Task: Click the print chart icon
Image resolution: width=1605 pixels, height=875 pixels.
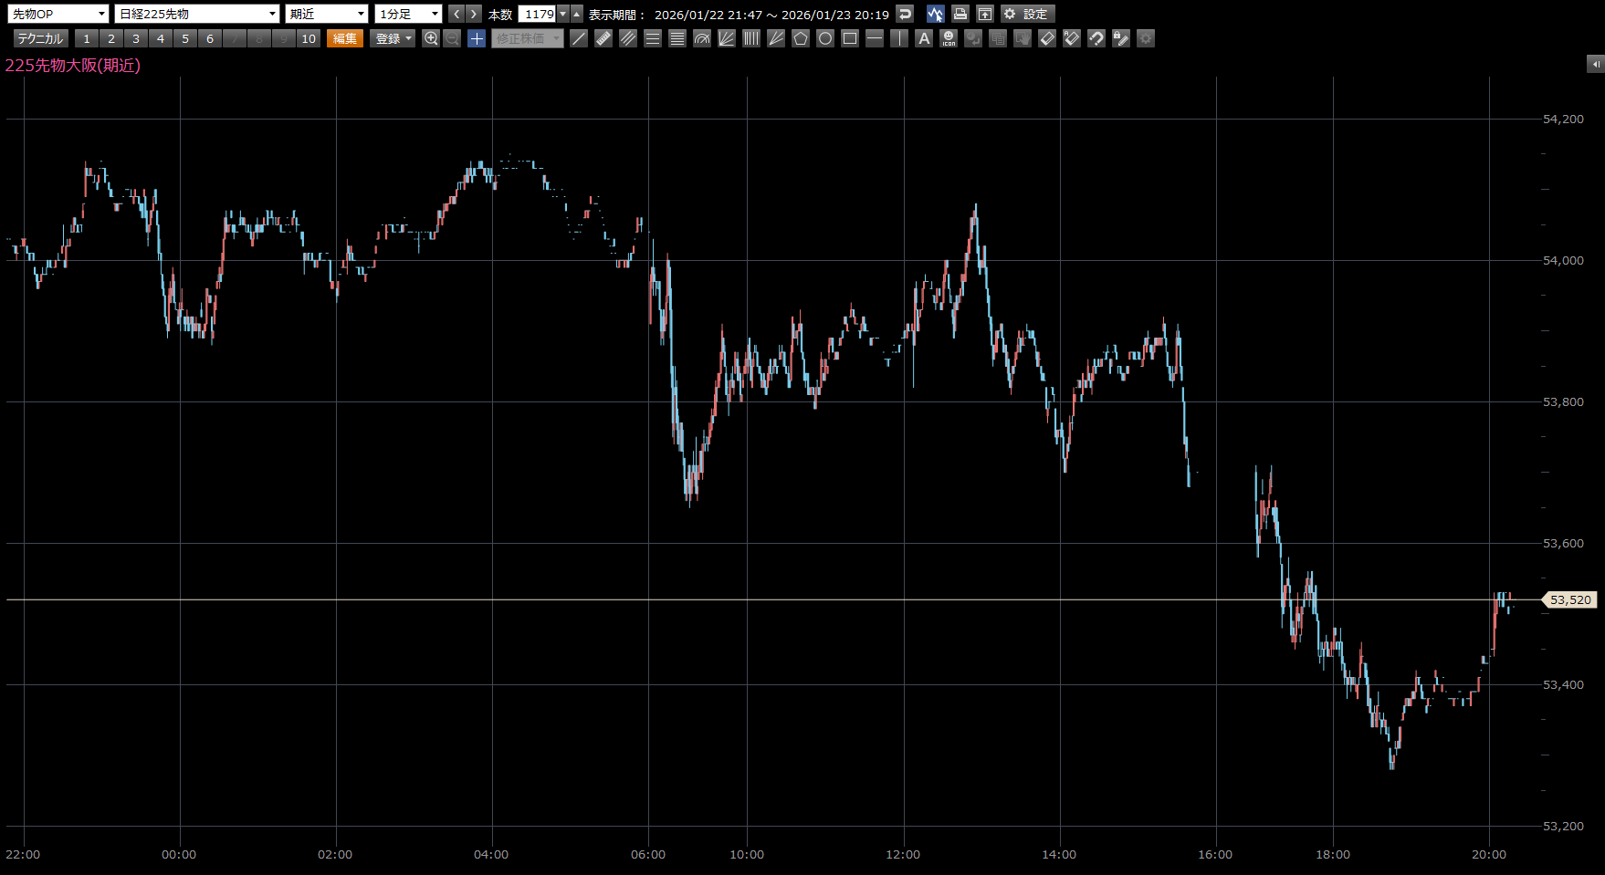Action: point(960,14)
